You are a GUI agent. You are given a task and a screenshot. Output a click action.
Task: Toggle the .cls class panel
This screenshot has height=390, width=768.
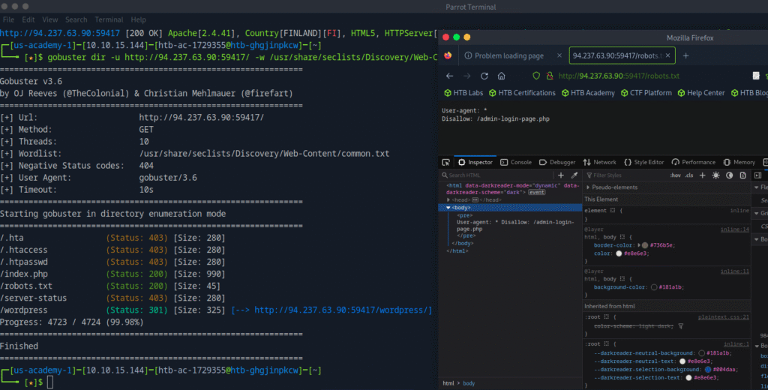click(689, 175)
